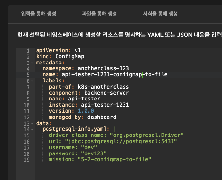
Task: Collapse the metadata block fold arrow
Action: point(32,63)
